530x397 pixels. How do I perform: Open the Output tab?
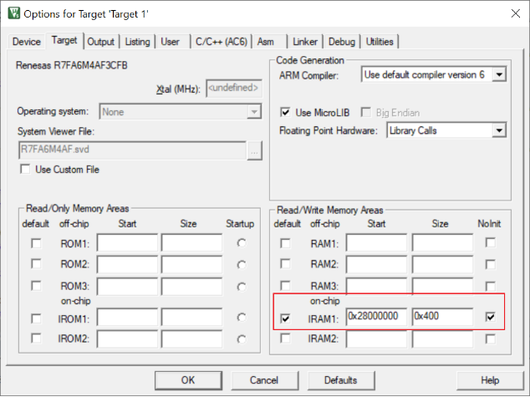click(100, 42)
